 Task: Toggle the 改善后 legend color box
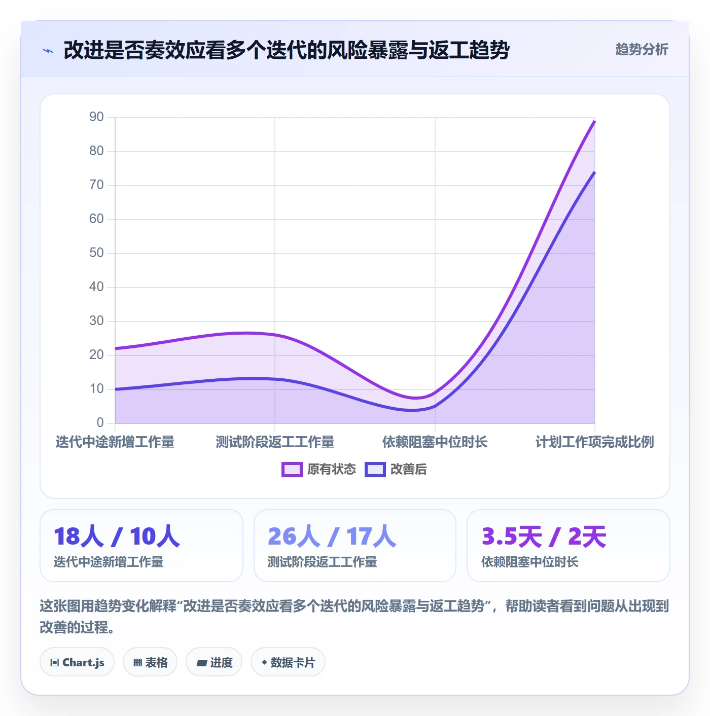pos(375,470)
